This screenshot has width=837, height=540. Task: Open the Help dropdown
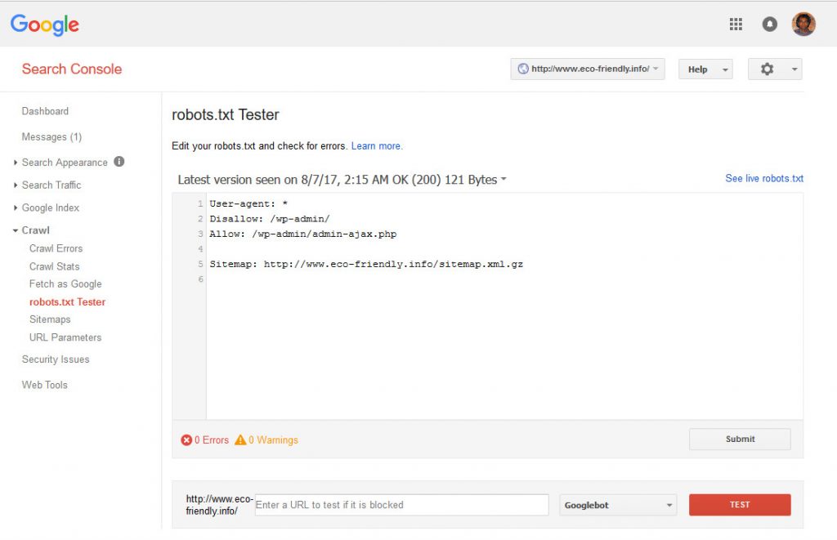coord(705,69)
